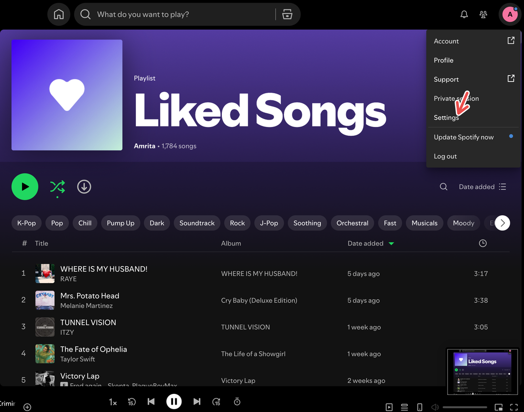The image size is (524, 412).
Task: Sort by Date added column header
Action: click(x=371, y=243)
